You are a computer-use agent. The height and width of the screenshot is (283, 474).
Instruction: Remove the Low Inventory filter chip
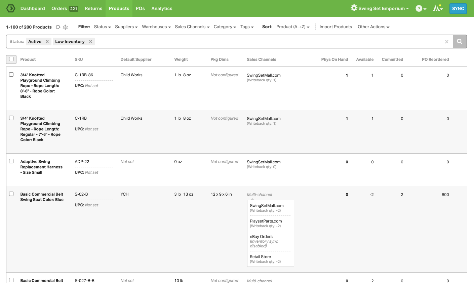pyautogui.click(x=90, y=41)
